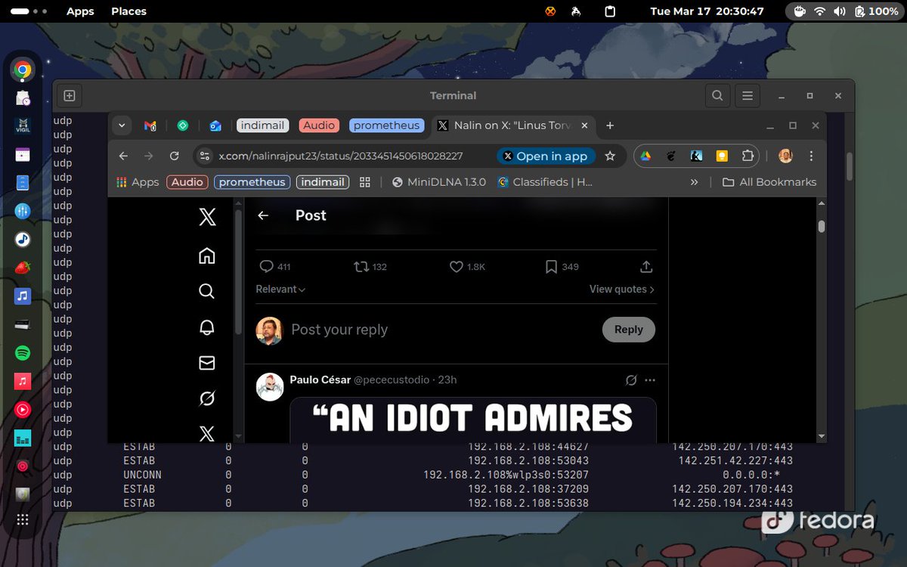Open the Apps bookmarks shortcut
This screenshot has height=567, width=907.
pyautogui.click(x=138, y=182)
